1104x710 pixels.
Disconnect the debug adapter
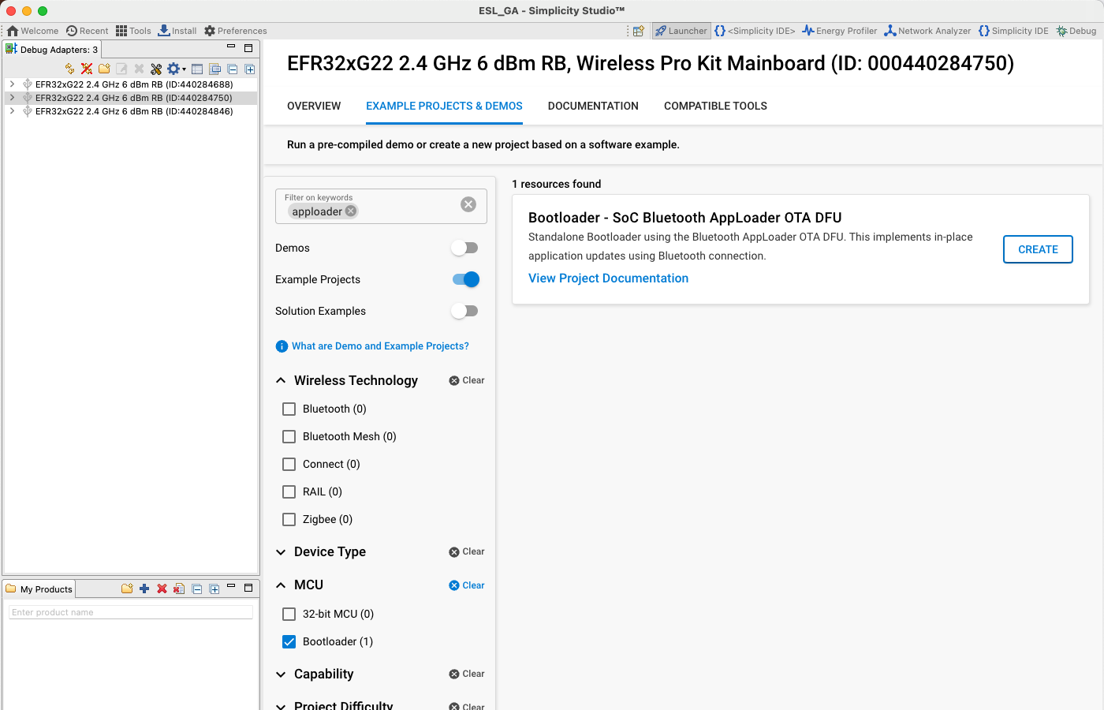tap(86, 69)
